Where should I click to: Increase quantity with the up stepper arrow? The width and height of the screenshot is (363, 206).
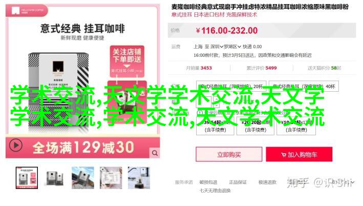(216, 99)
